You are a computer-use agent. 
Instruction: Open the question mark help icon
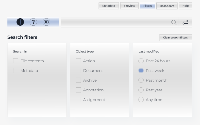tap(33, 22)
